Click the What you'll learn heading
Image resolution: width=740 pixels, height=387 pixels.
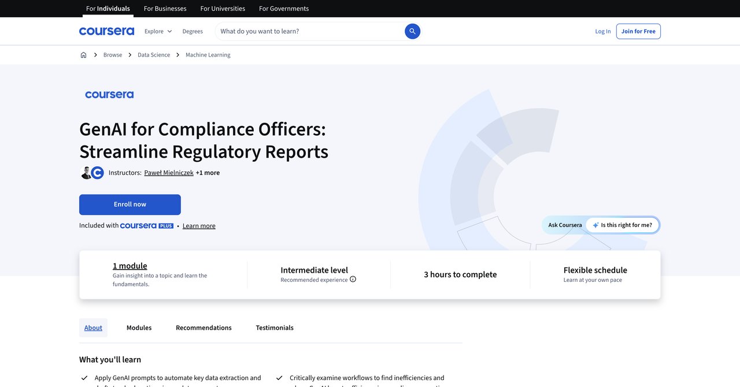pos(110,359)
